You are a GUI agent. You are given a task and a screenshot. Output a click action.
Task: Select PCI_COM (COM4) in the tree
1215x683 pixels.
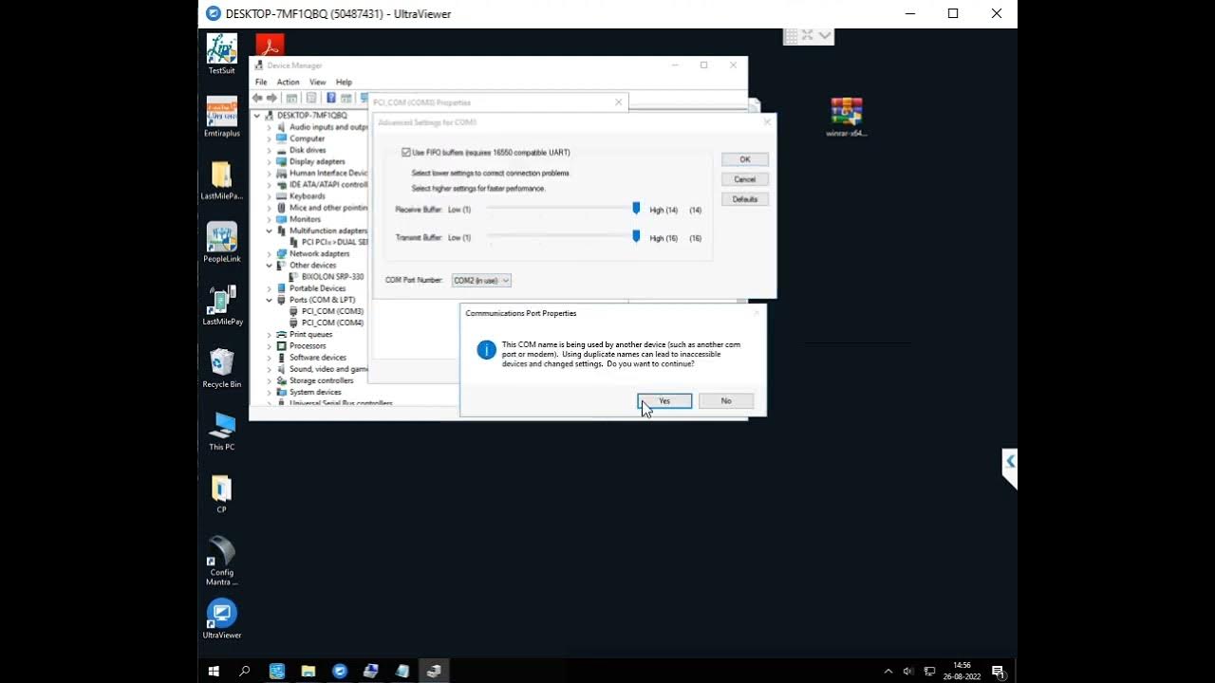[332, 323]
